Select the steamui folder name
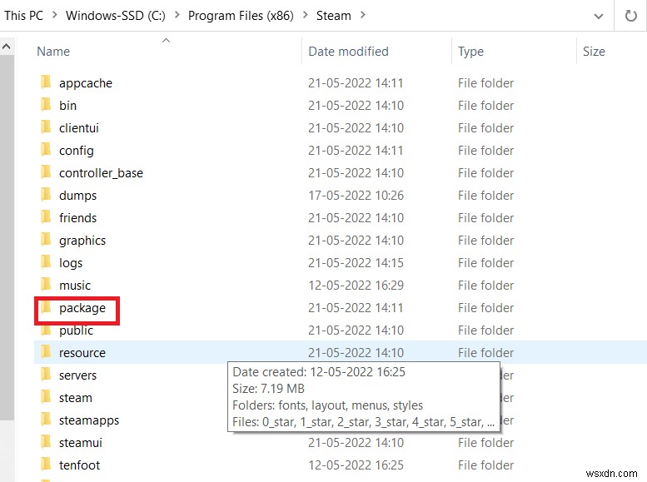647x482 pixels. 81,443
